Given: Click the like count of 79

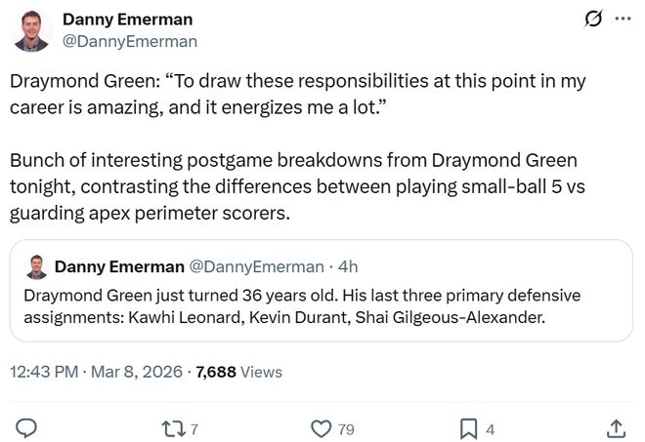Looking at the screenshot, I should [346, 429].
